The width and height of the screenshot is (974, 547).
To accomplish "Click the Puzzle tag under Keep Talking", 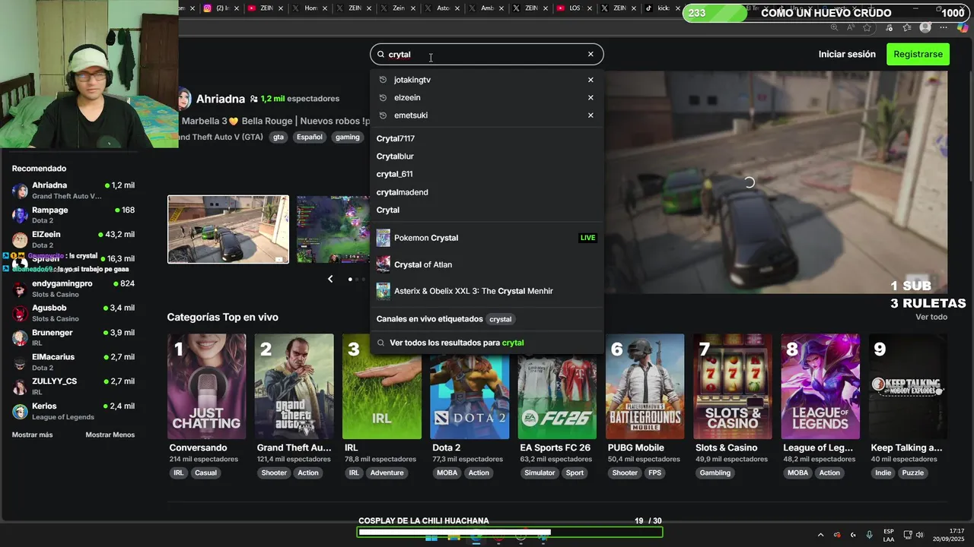I will [x=912, y=473].
